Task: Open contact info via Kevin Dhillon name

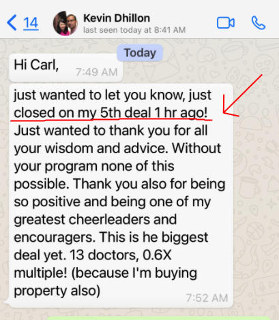Action: click(117, 18)
